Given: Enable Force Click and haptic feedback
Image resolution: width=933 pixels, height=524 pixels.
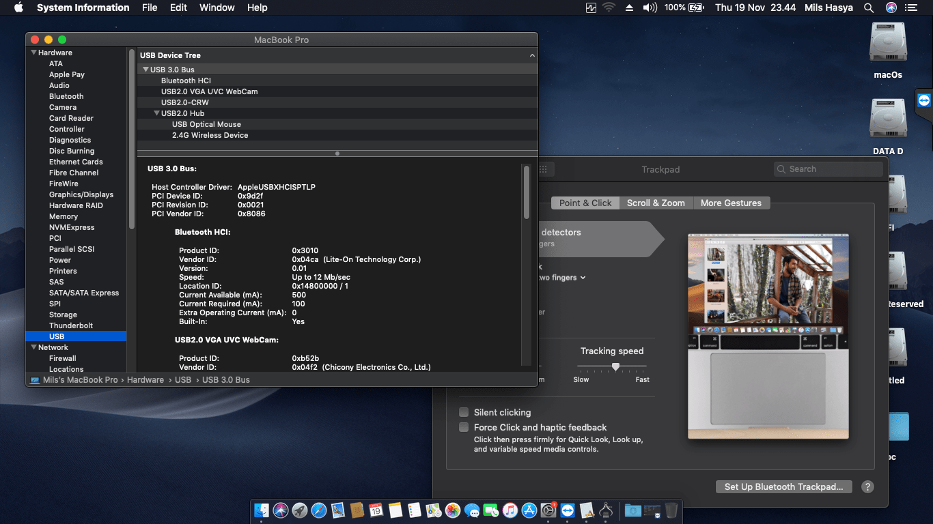Looking at the screenshot, I should tap(464, 427).
